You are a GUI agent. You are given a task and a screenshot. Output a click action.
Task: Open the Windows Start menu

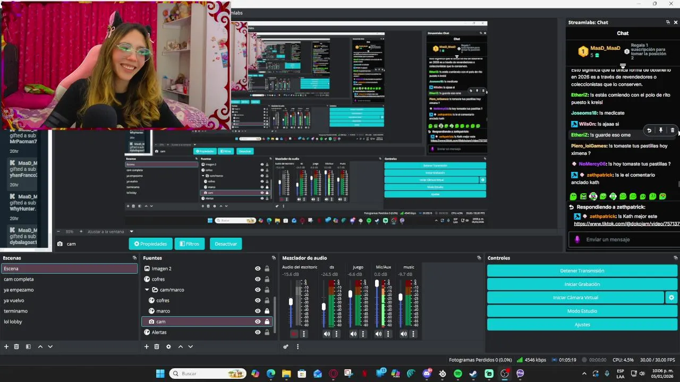click(x=160, y=374)
